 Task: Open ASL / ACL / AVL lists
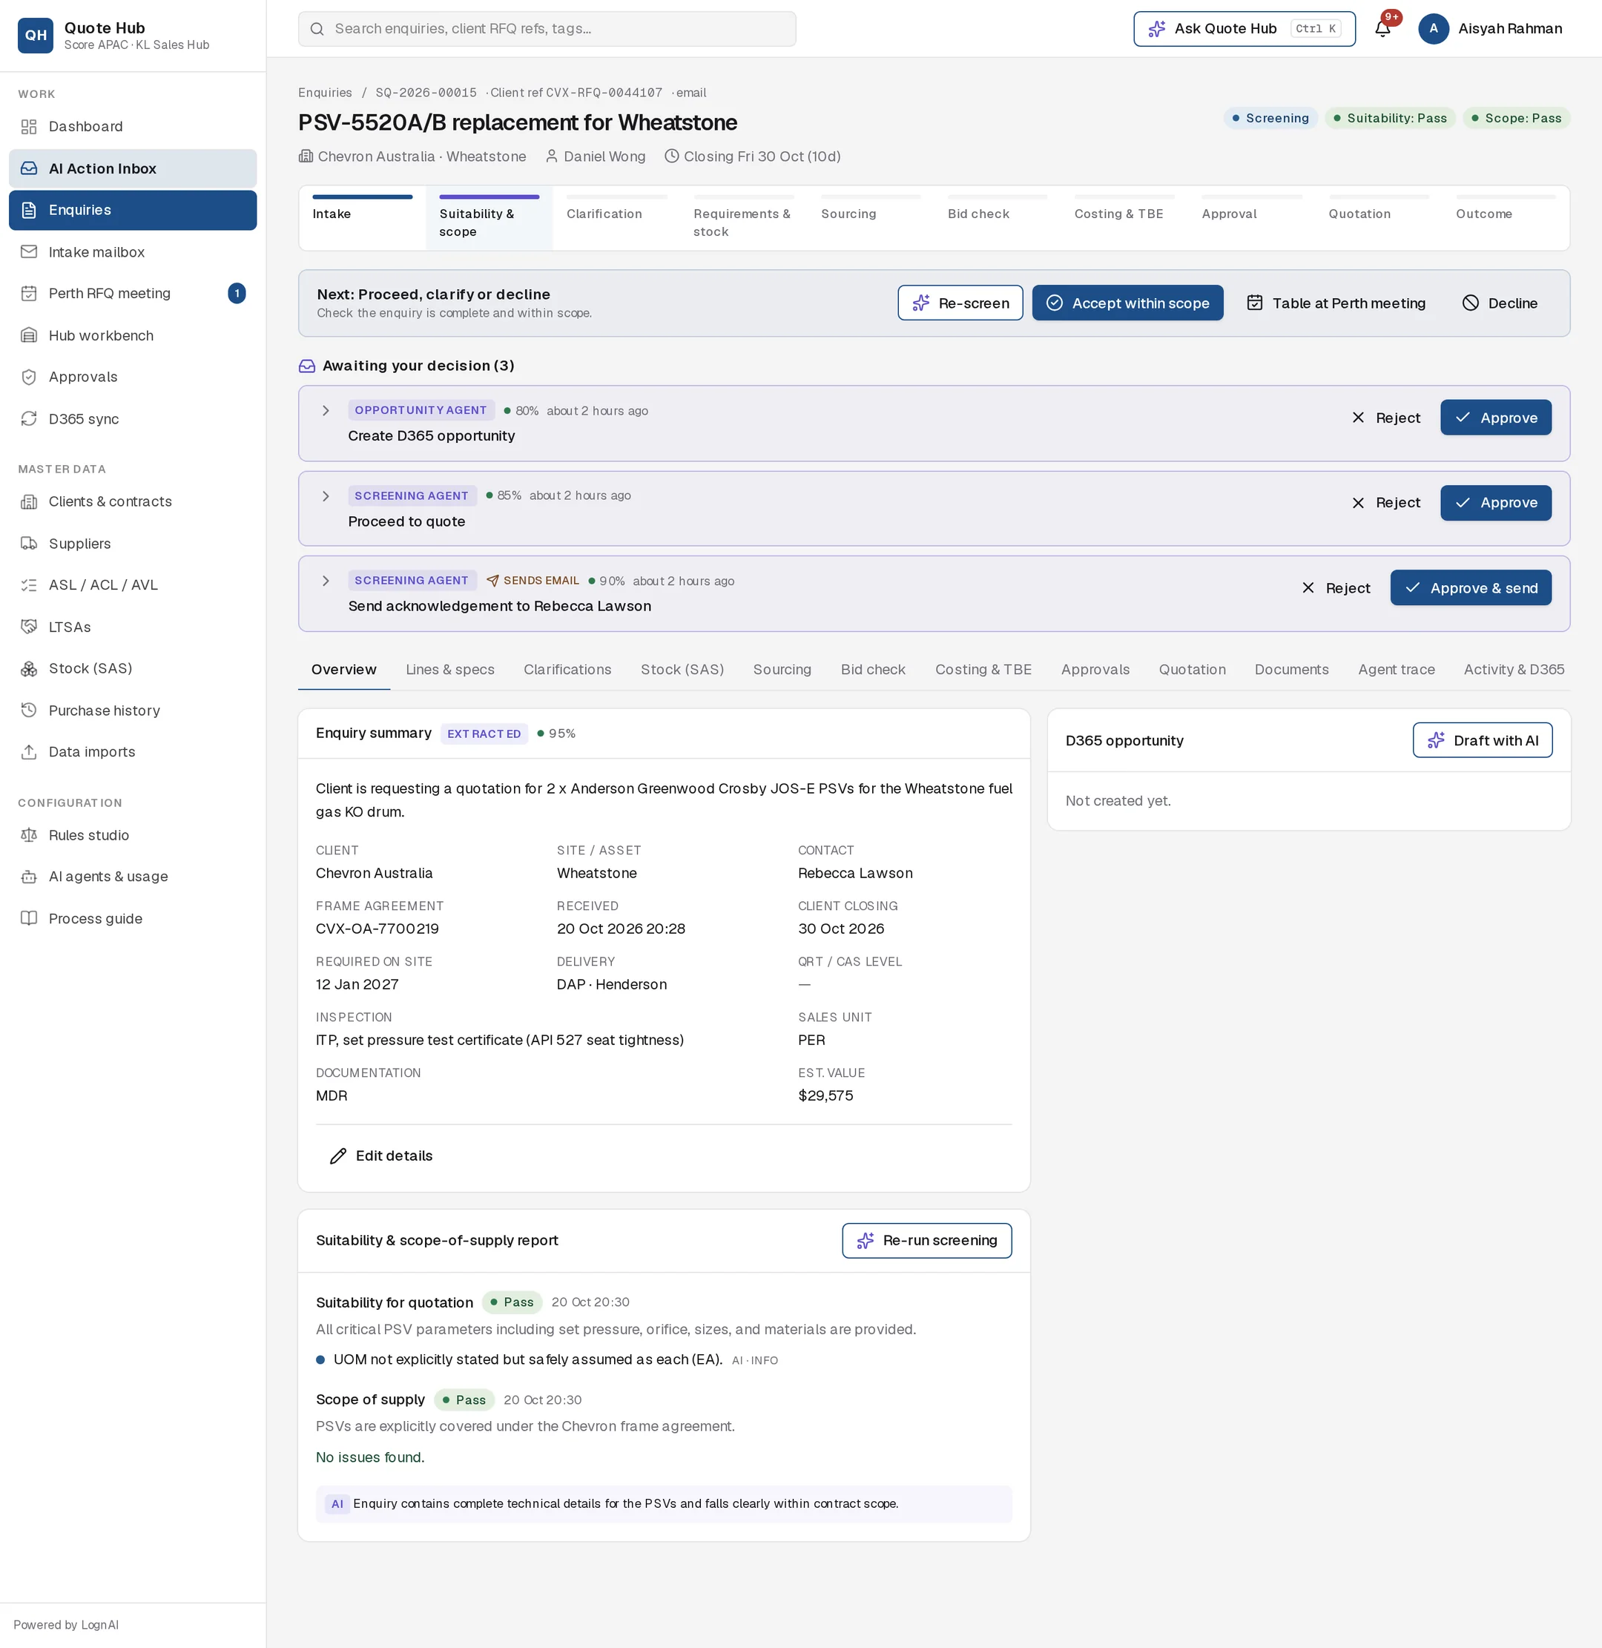coord(133,584)
